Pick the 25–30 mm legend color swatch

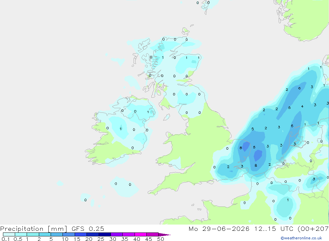point(105,234)
